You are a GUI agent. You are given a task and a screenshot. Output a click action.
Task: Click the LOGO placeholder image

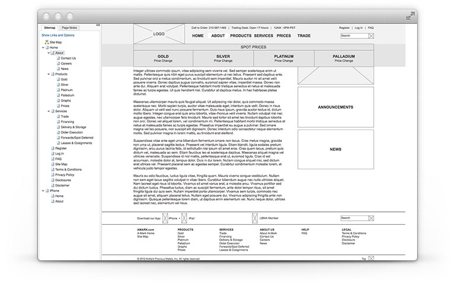coord(159,34)
